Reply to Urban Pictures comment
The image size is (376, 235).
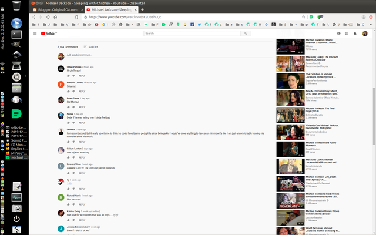(x=82, y=76)
